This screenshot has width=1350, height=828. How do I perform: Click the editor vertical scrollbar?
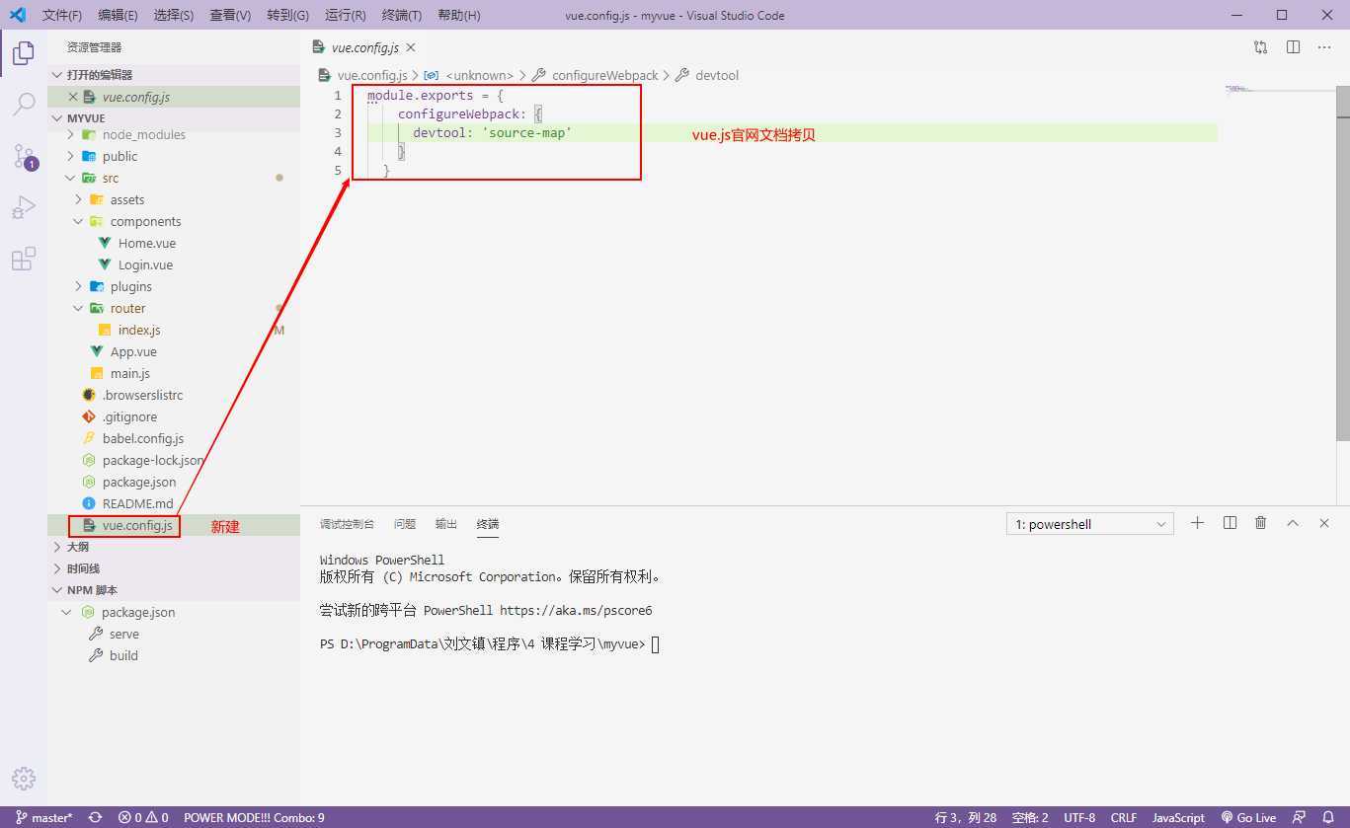(1342, 263)
